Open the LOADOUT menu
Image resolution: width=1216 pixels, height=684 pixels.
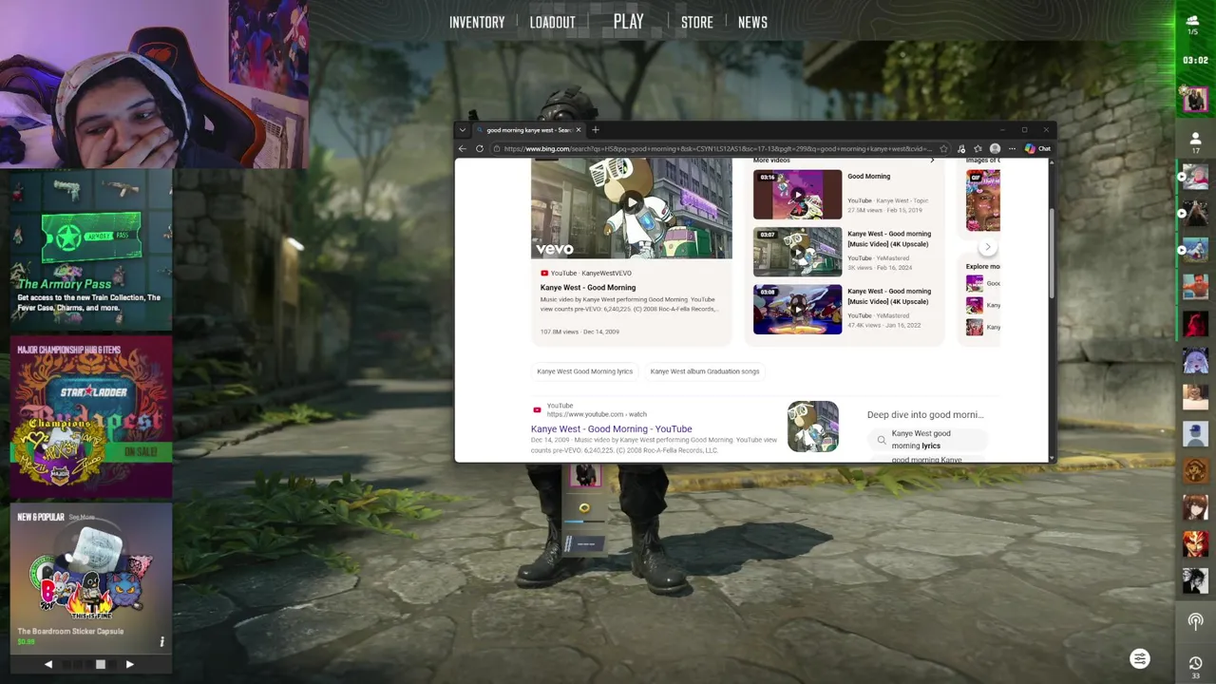pos(552,22)
